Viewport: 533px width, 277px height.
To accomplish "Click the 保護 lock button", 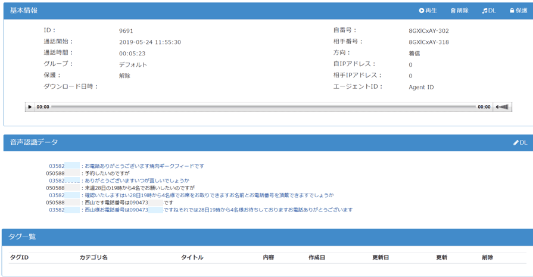I will pyautogui.click(x=518, y=11).
